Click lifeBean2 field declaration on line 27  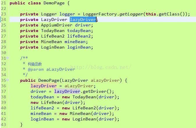(x=79, y=36)
